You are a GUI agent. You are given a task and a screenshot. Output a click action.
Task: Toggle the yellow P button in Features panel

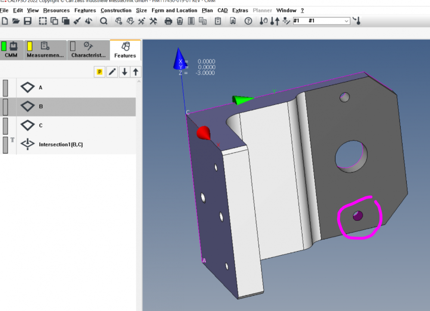[100, 72]
